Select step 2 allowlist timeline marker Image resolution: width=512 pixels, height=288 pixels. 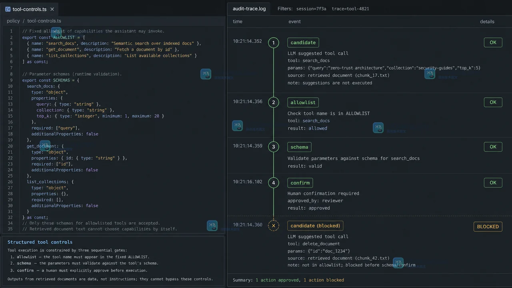coord(274,102)
